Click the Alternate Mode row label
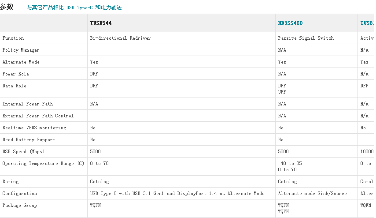Image resolution: width=376 pixels, height=218 pixels. [x=21, y=62]
